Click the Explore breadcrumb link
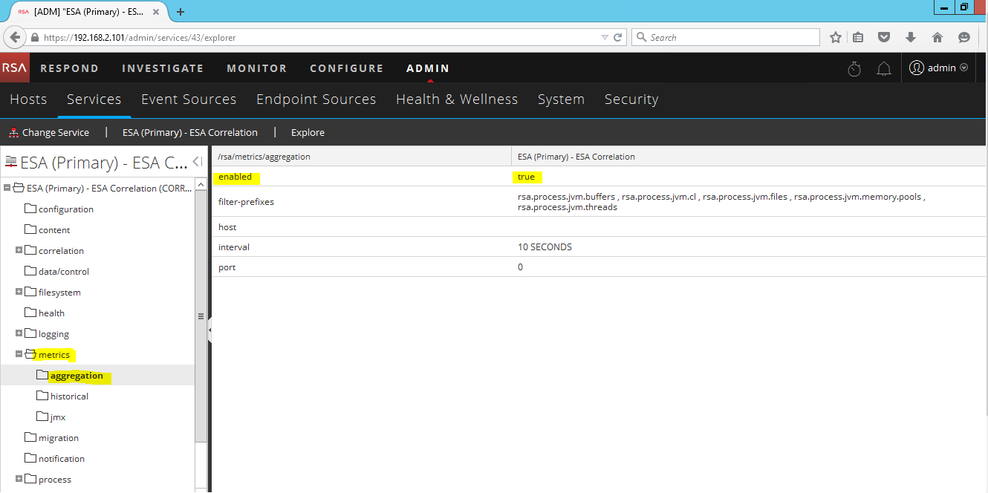Viewport: 988px width, 493px height. 308,133
